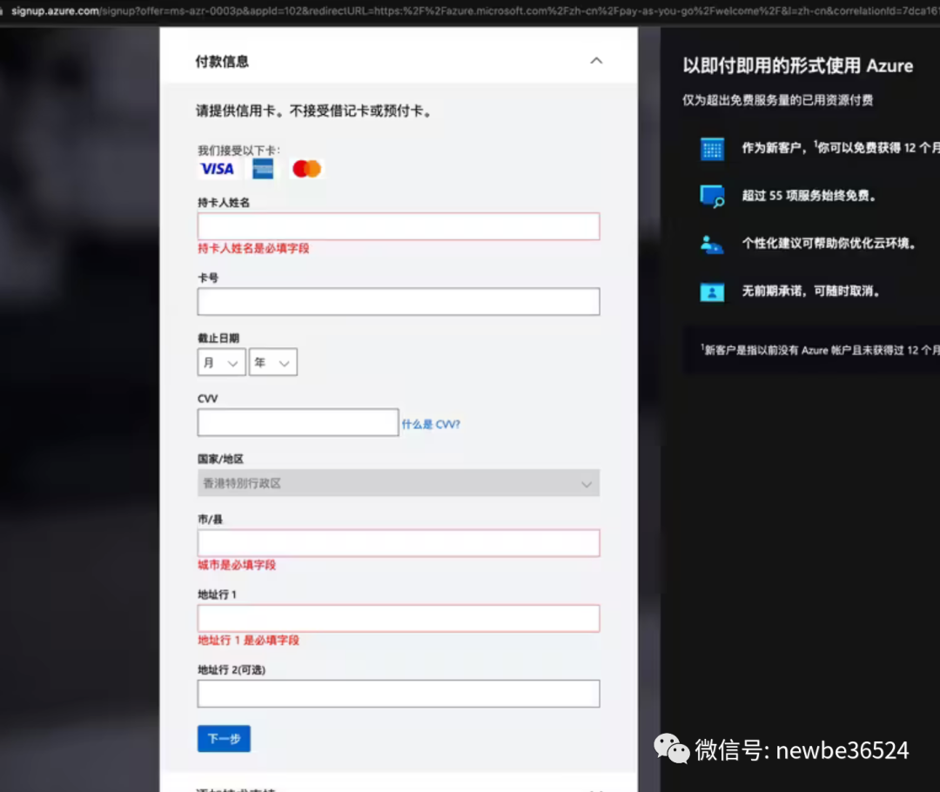Focus the 卡号 card number field
The width and height of the screenshot is (940, 792).
click(x=398, y=302)
